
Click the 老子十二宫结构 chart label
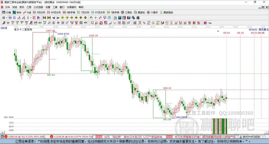tap(23, 30)
